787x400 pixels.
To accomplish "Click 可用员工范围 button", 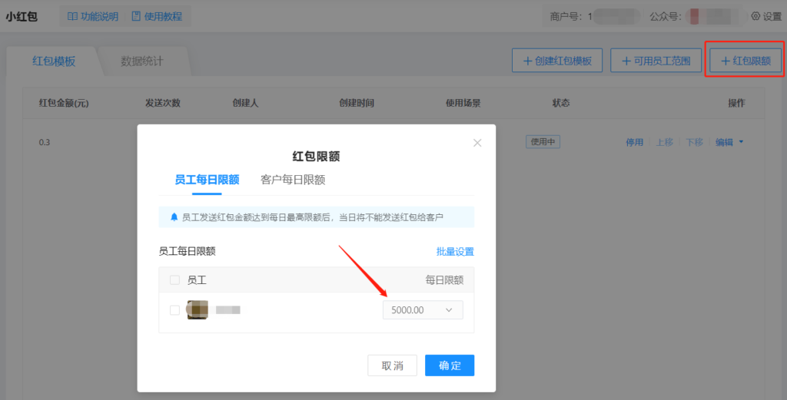I will coord(656,61).
